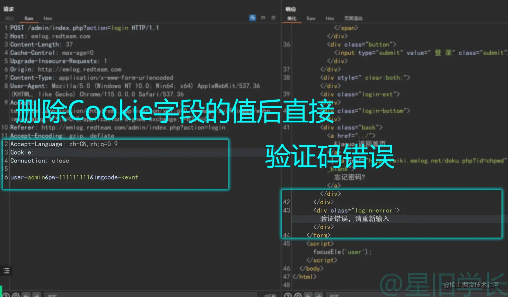Go to previous match in request search

(x=26, y=295)
